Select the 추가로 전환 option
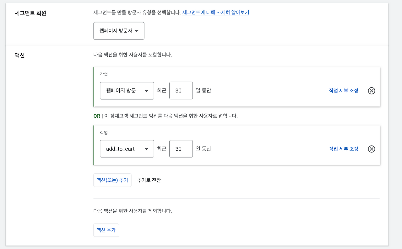Viewport: 402px width, 249px height. pos(149,180)
